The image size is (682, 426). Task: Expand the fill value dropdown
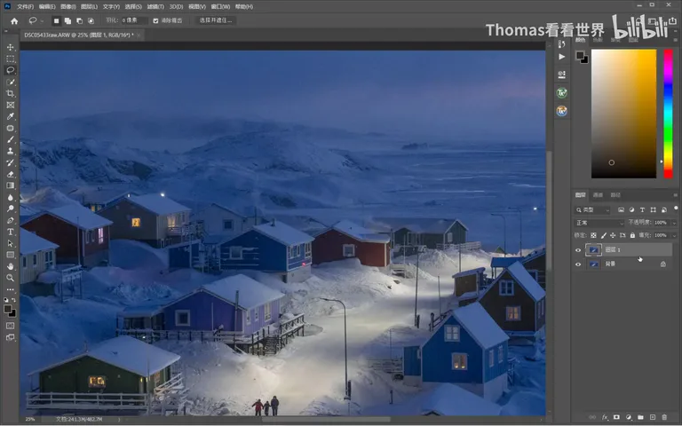[674, 235]
